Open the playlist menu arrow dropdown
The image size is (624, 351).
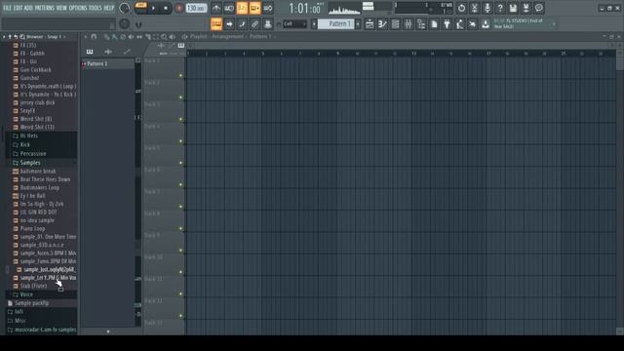[85, 37]
